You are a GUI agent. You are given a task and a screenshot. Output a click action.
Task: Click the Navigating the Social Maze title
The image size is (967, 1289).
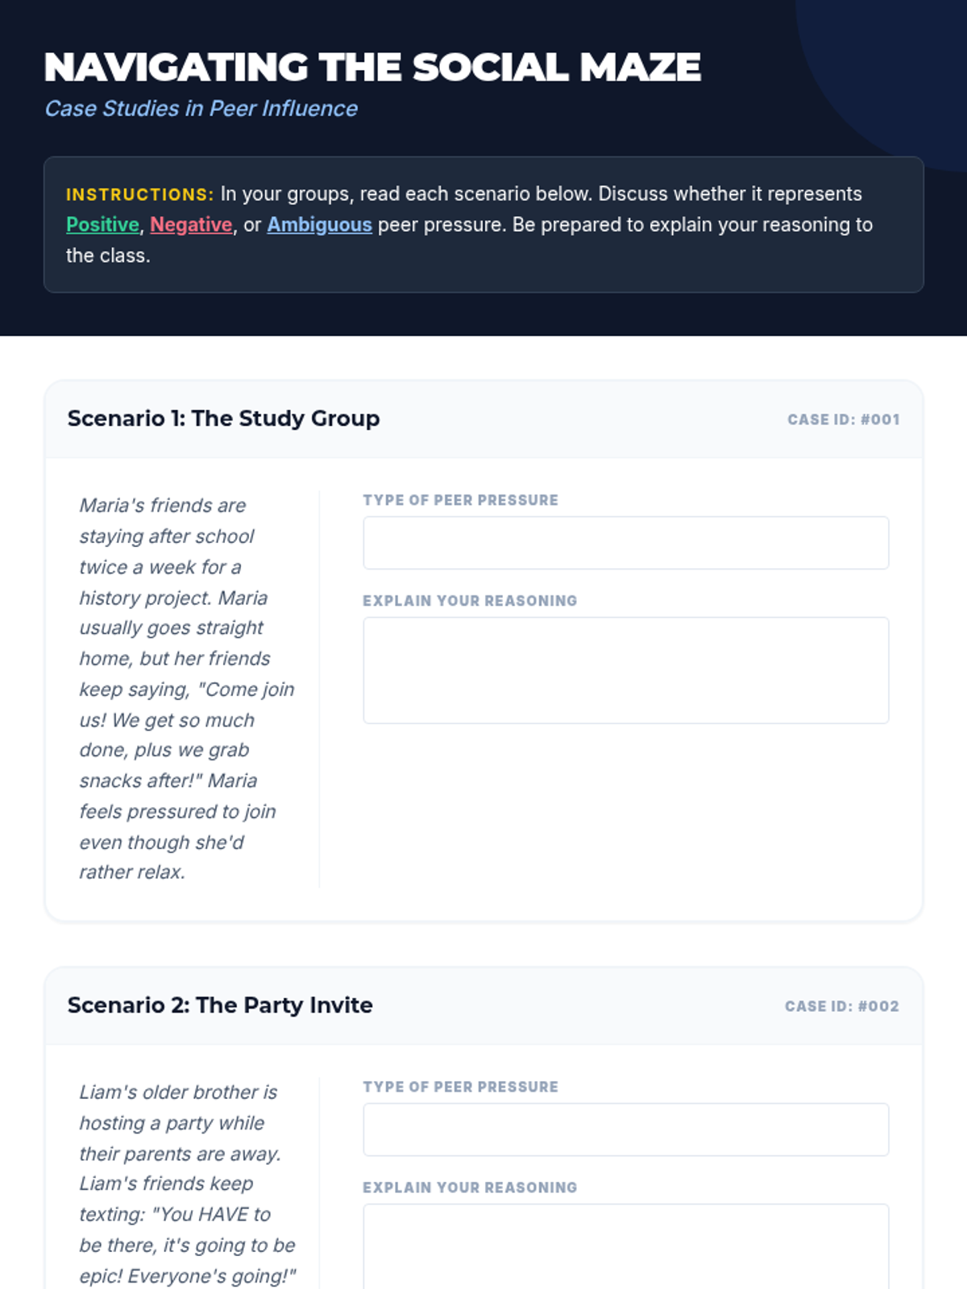click(372, 68)
